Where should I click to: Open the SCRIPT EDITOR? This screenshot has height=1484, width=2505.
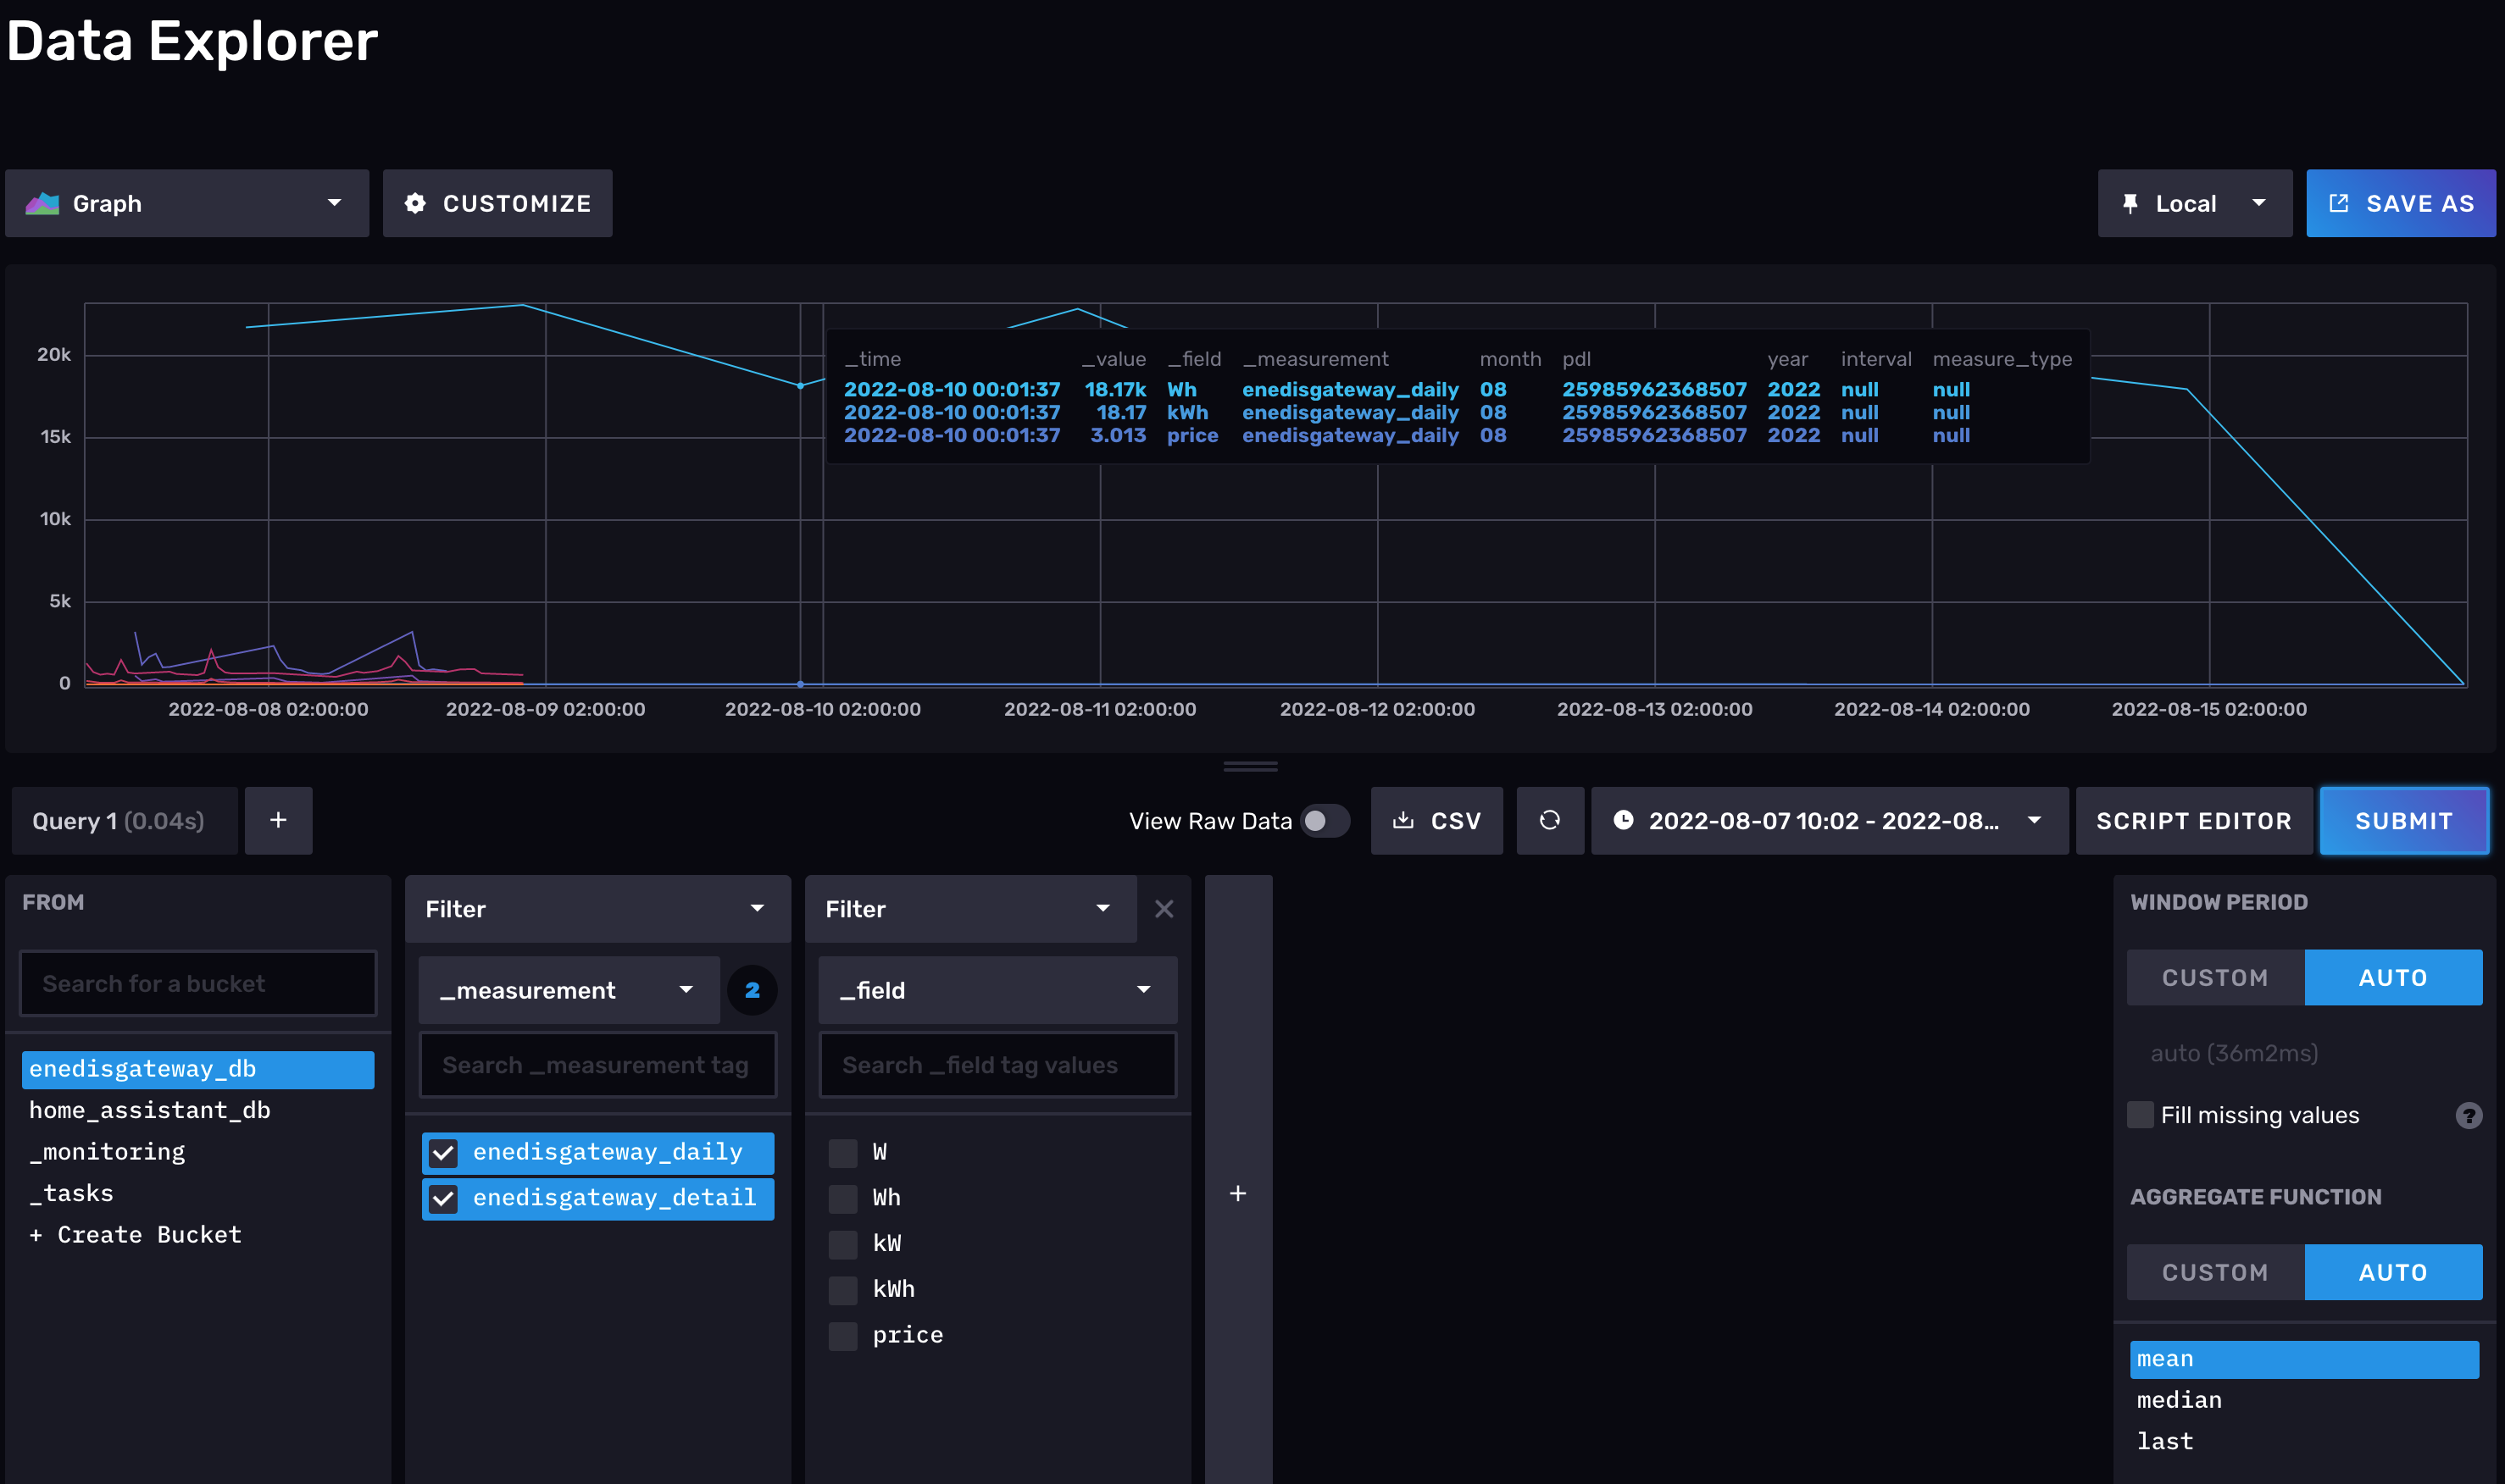click(x=2193, y=821)
